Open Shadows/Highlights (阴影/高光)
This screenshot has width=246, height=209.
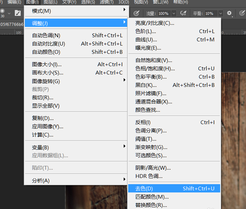pos(174,168)
